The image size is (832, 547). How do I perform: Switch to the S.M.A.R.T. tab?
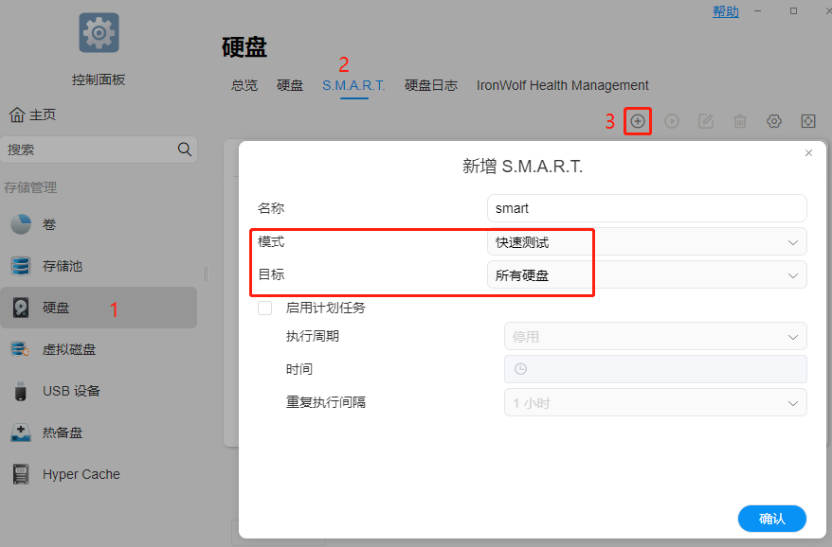(353, 85)
